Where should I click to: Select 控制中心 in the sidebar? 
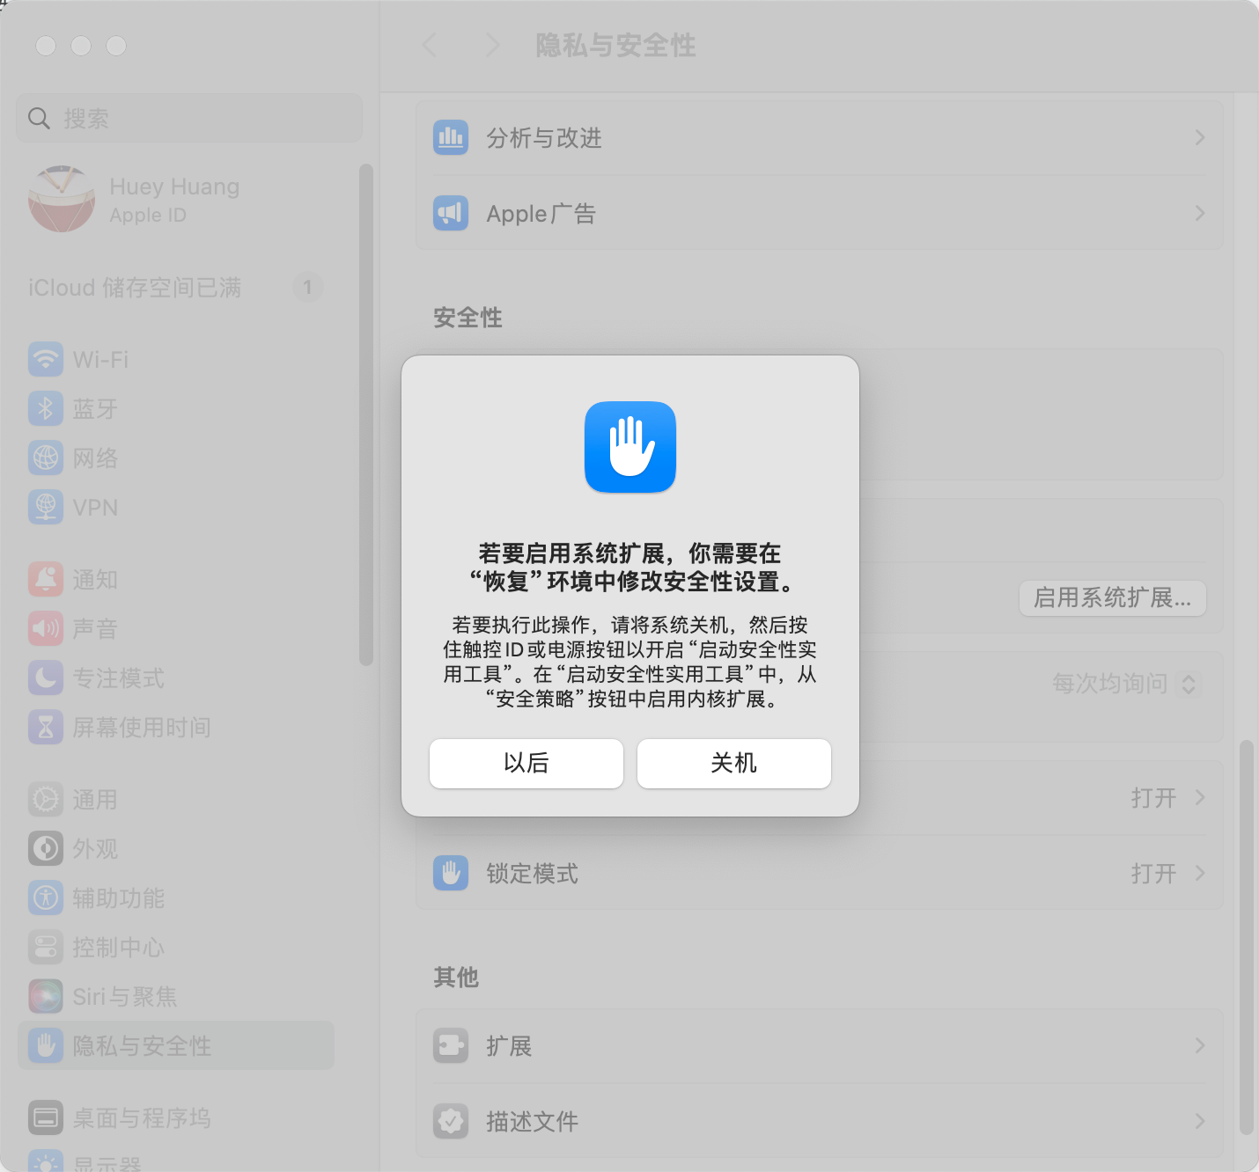pos(176,947)
